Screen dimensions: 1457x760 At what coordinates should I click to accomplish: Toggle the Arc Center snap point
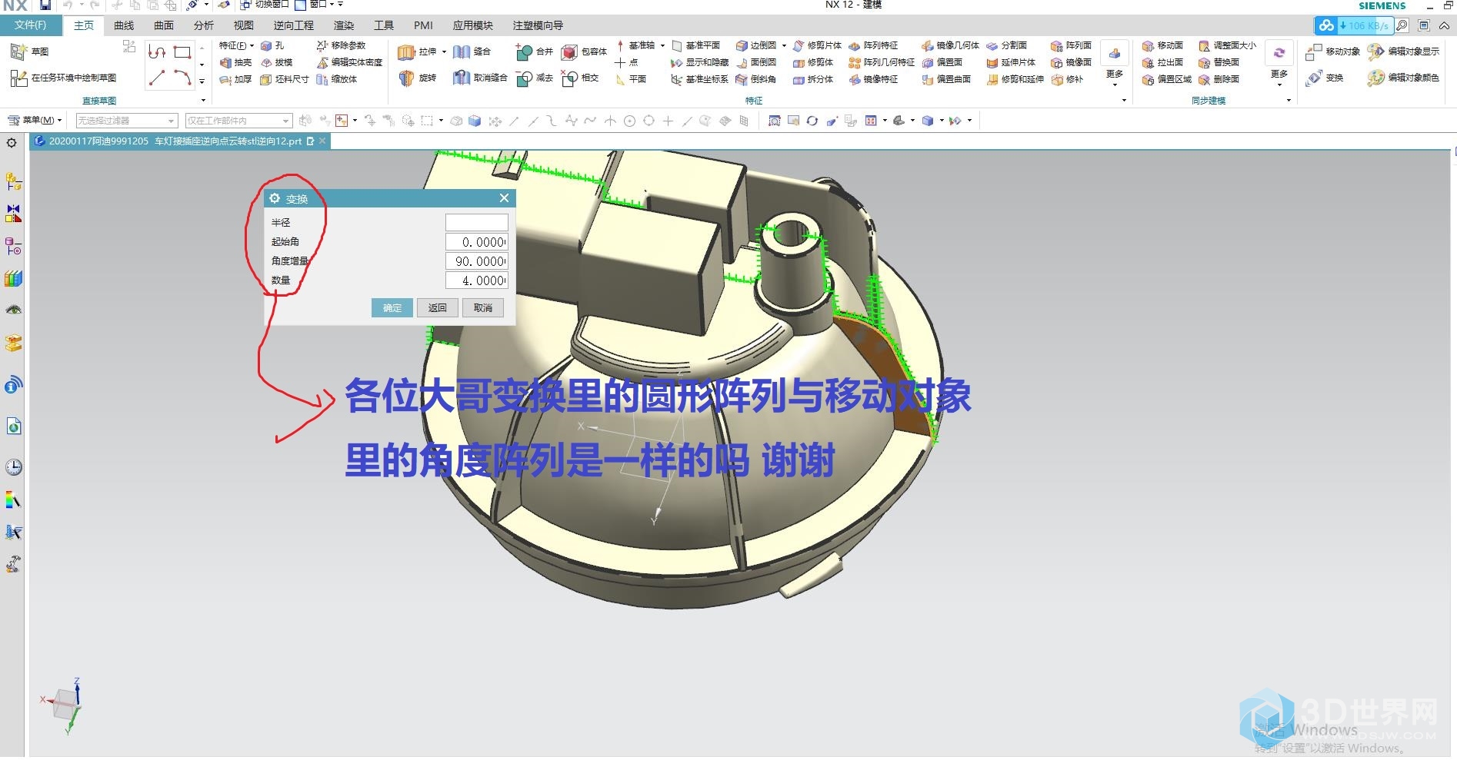[x=629, y=121]
